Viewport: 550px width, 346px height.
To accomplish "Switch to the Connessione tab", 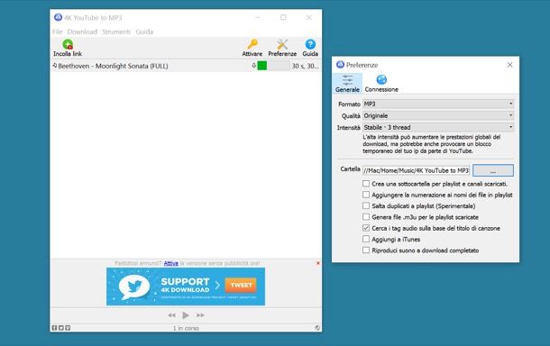I will [x=381, y=84].
